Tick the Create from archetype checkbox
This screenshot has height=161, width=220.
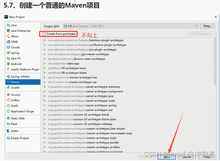coord(44,34)
